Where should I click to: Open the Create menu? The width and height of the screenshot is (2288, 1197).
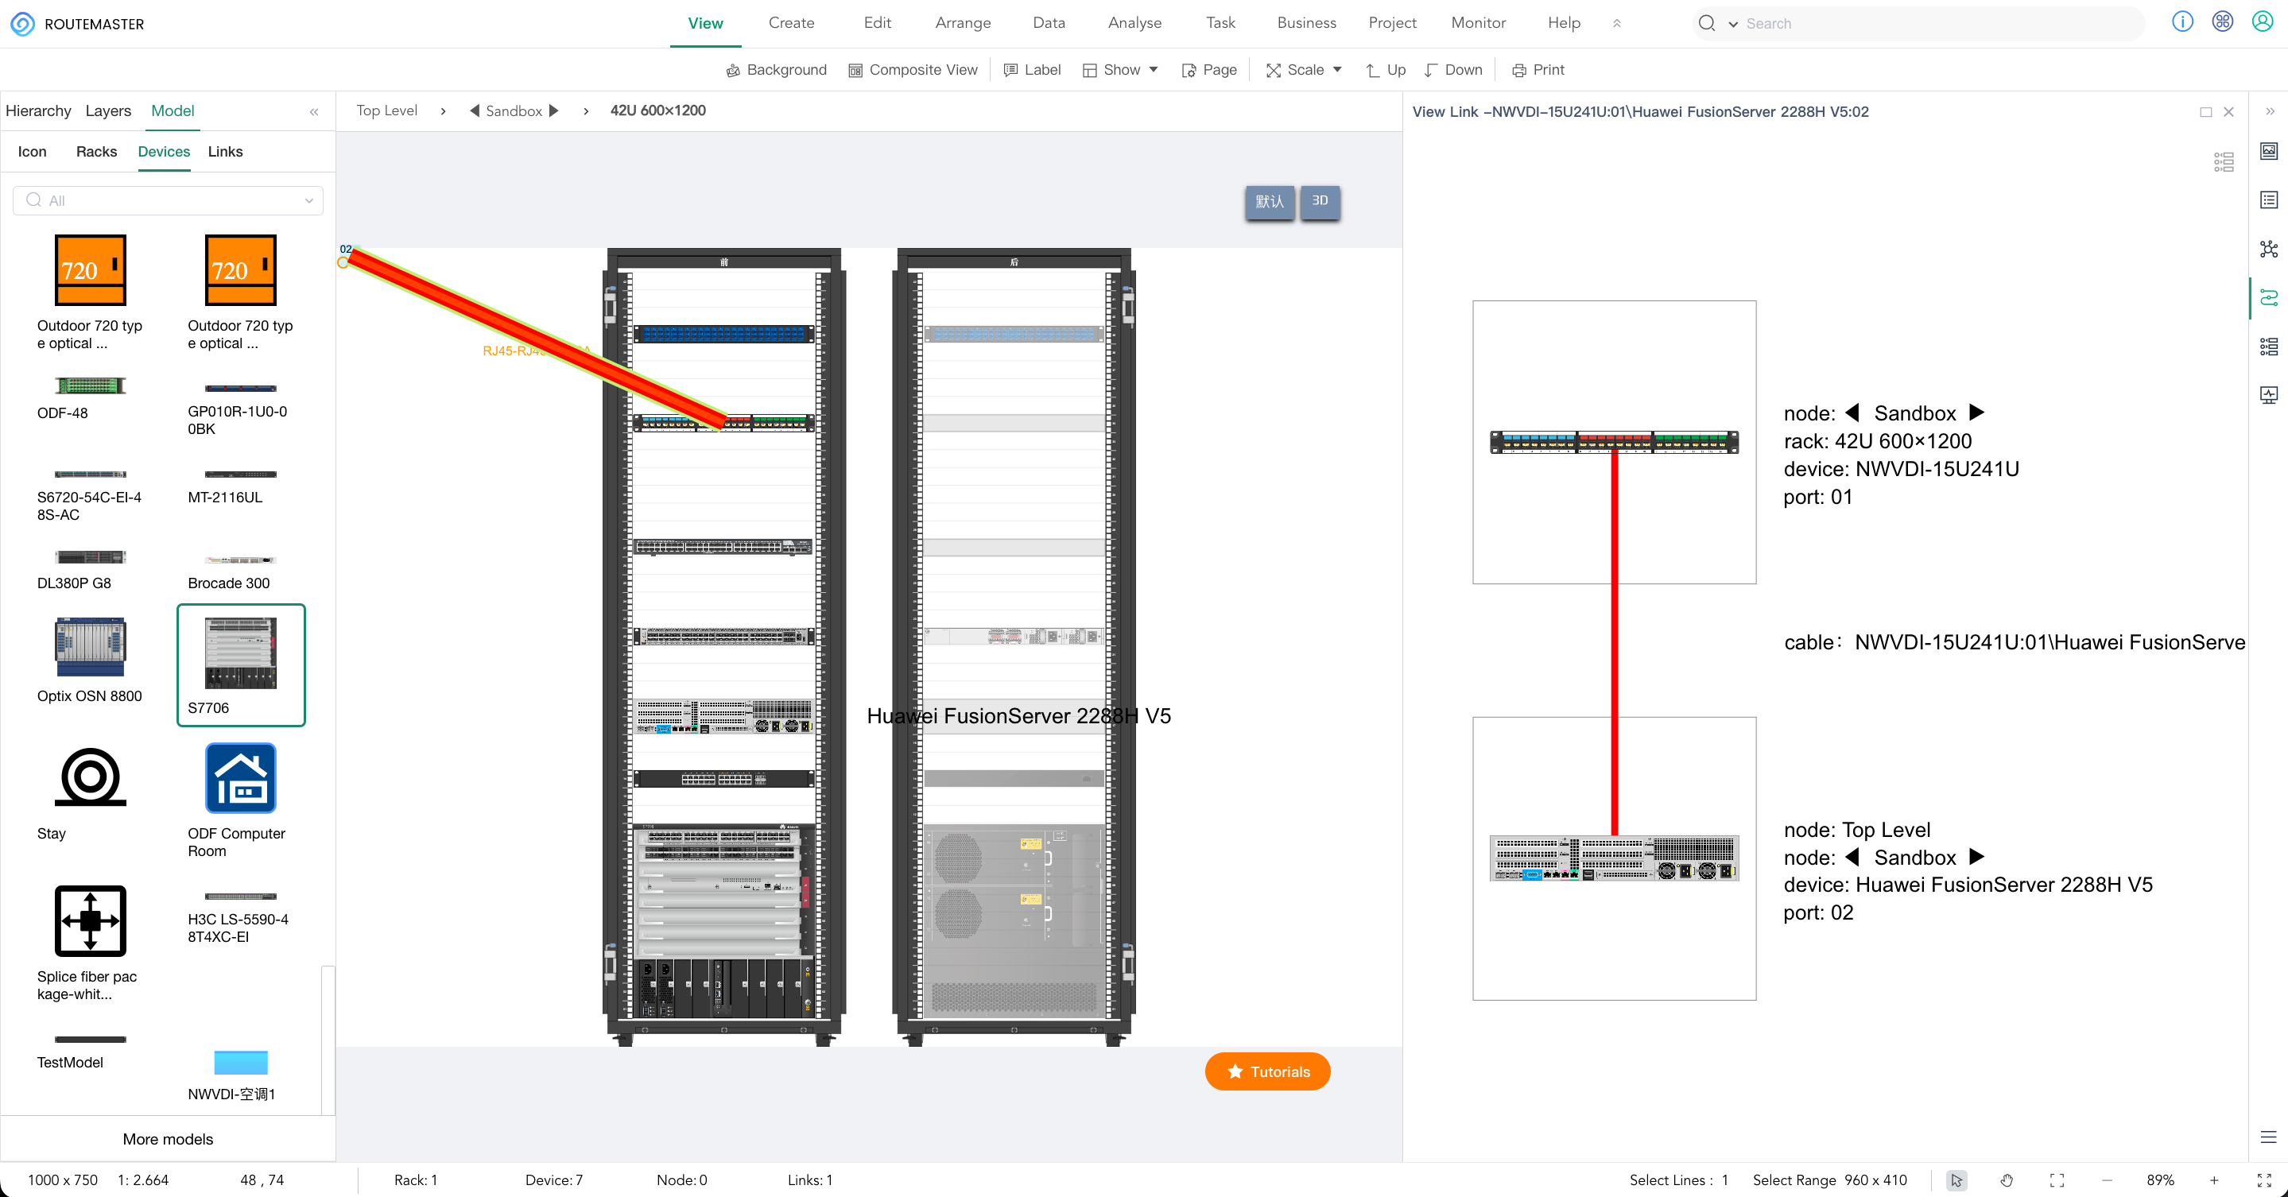[x=791, y=23]
